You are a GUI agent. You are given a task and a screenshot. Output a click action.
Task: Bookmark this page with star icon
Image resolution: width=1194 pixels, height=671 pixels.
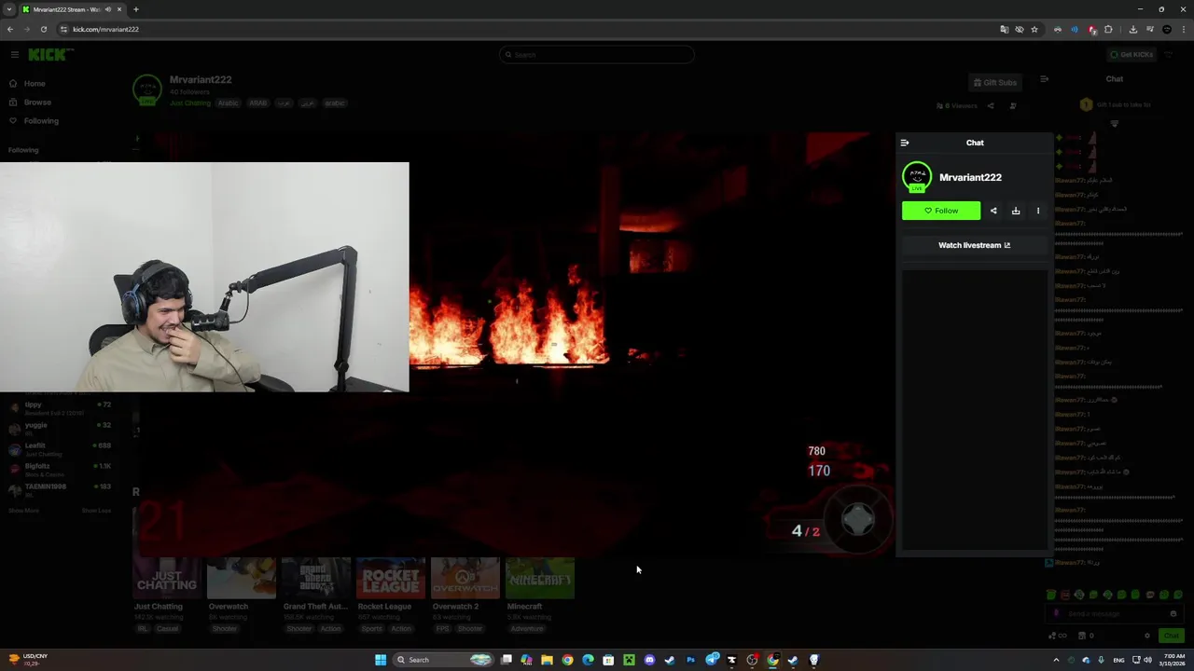(1034, 29)
